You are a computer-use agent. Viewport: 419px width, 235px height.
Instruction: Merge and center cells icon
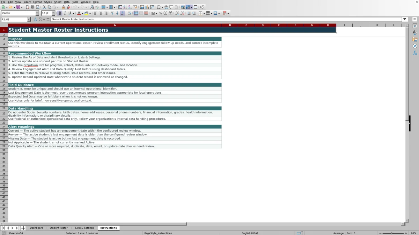[136, 13]
